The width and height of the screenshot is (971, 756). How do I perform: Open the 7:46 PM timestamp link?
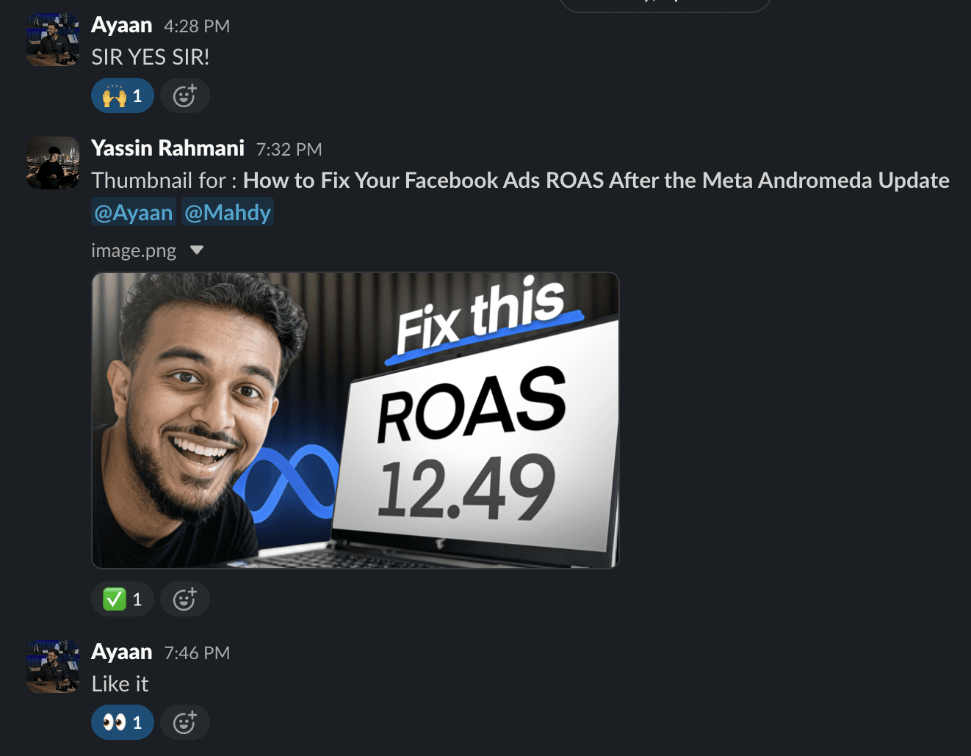pos(197,653)
